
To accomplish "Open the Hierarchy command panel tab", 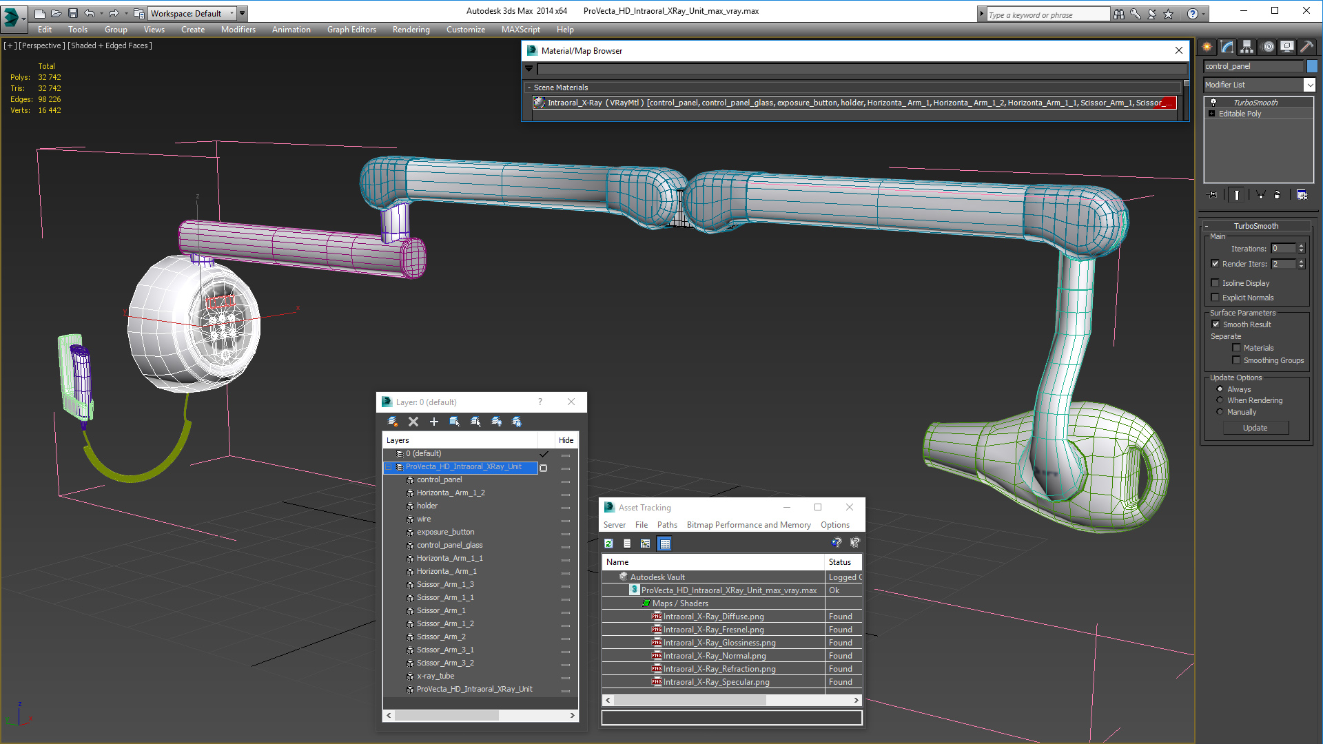I will click(1247, 47).
